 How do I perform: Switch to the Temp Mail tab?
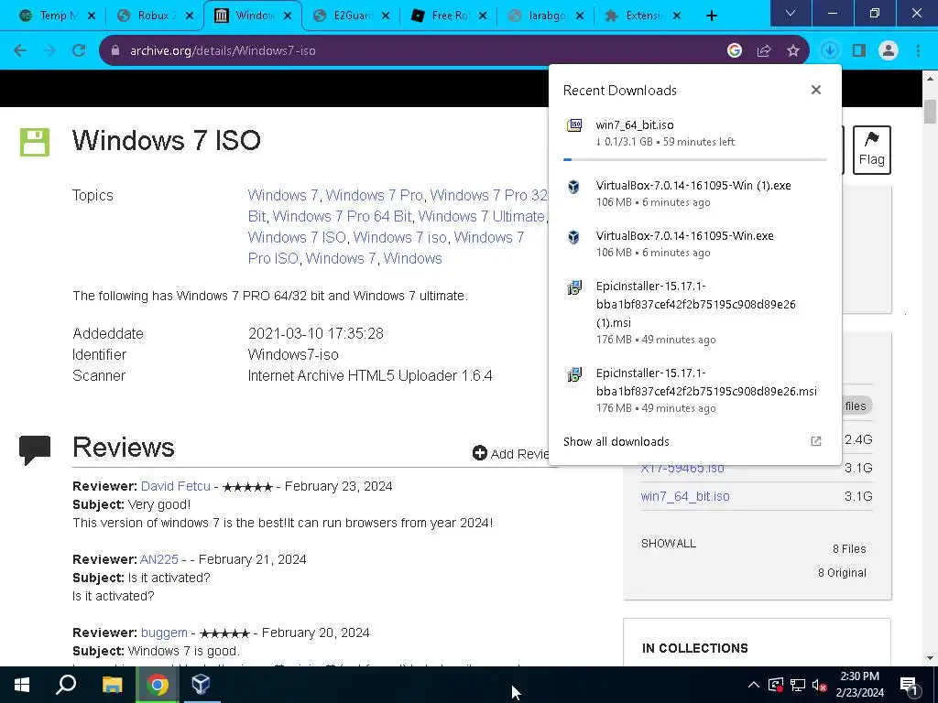[x=51, y=16]
